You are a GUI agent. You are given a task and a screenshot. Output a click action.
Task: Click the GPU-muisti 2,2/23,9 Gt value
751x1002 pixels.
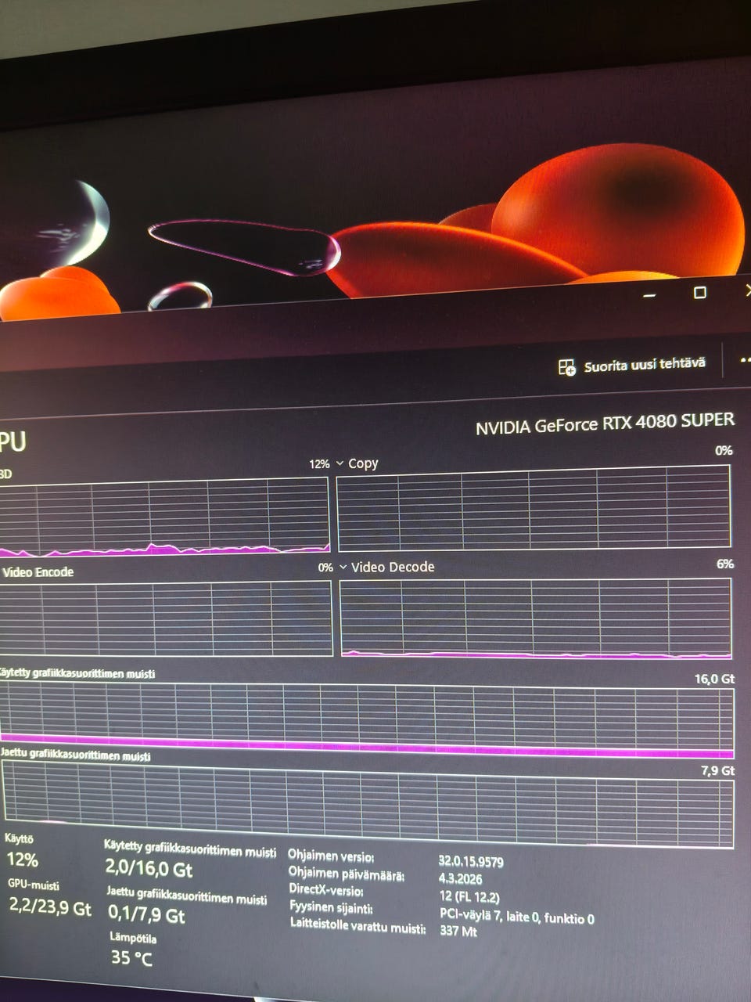[50, 906]
